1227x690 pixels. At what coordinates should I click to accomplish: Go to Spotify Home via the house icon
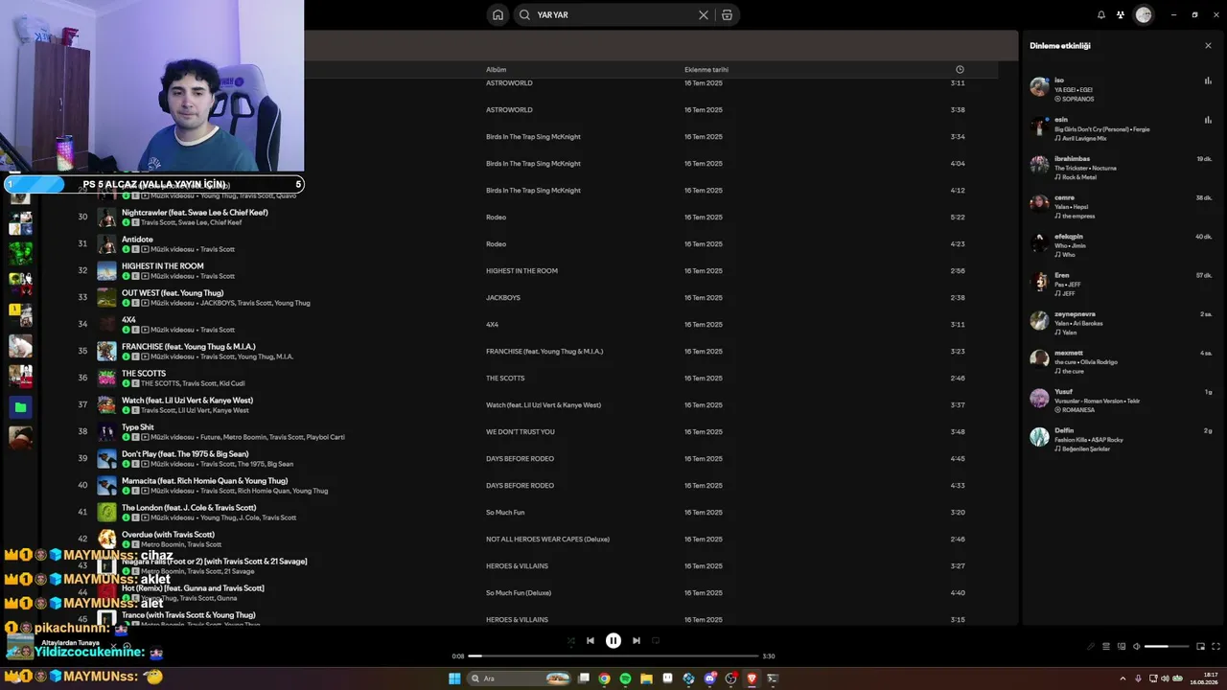click(x=498, y=15)
